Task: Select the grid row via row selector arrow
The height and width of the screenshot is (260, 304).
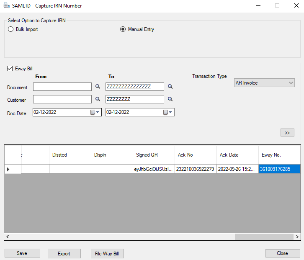Action: 13,169
